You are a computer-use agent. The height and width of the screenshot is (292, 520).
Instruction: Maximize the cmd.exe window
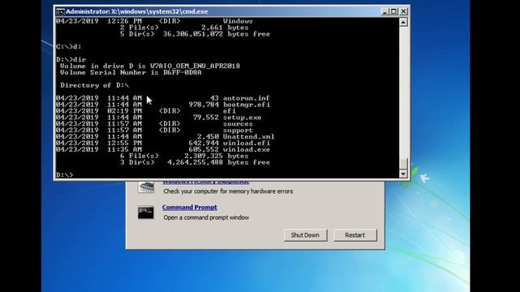pos(393,11)
